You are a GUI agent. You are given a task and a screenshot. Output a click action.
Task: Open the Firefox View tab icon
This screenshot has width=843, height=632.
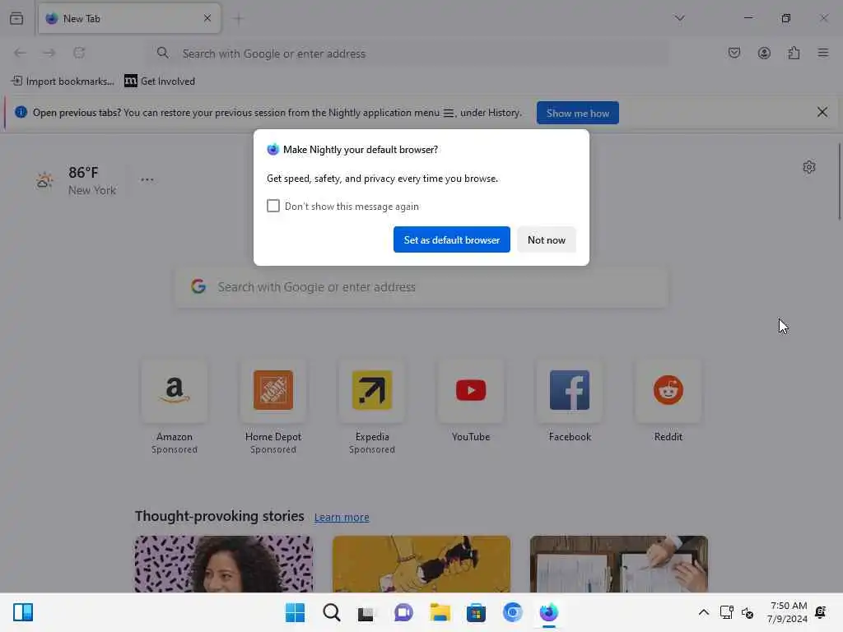pos(16,18)
